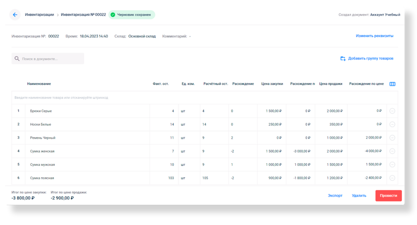Click the Наименование column header
This screenshot has width=417, height=225.
39,84
